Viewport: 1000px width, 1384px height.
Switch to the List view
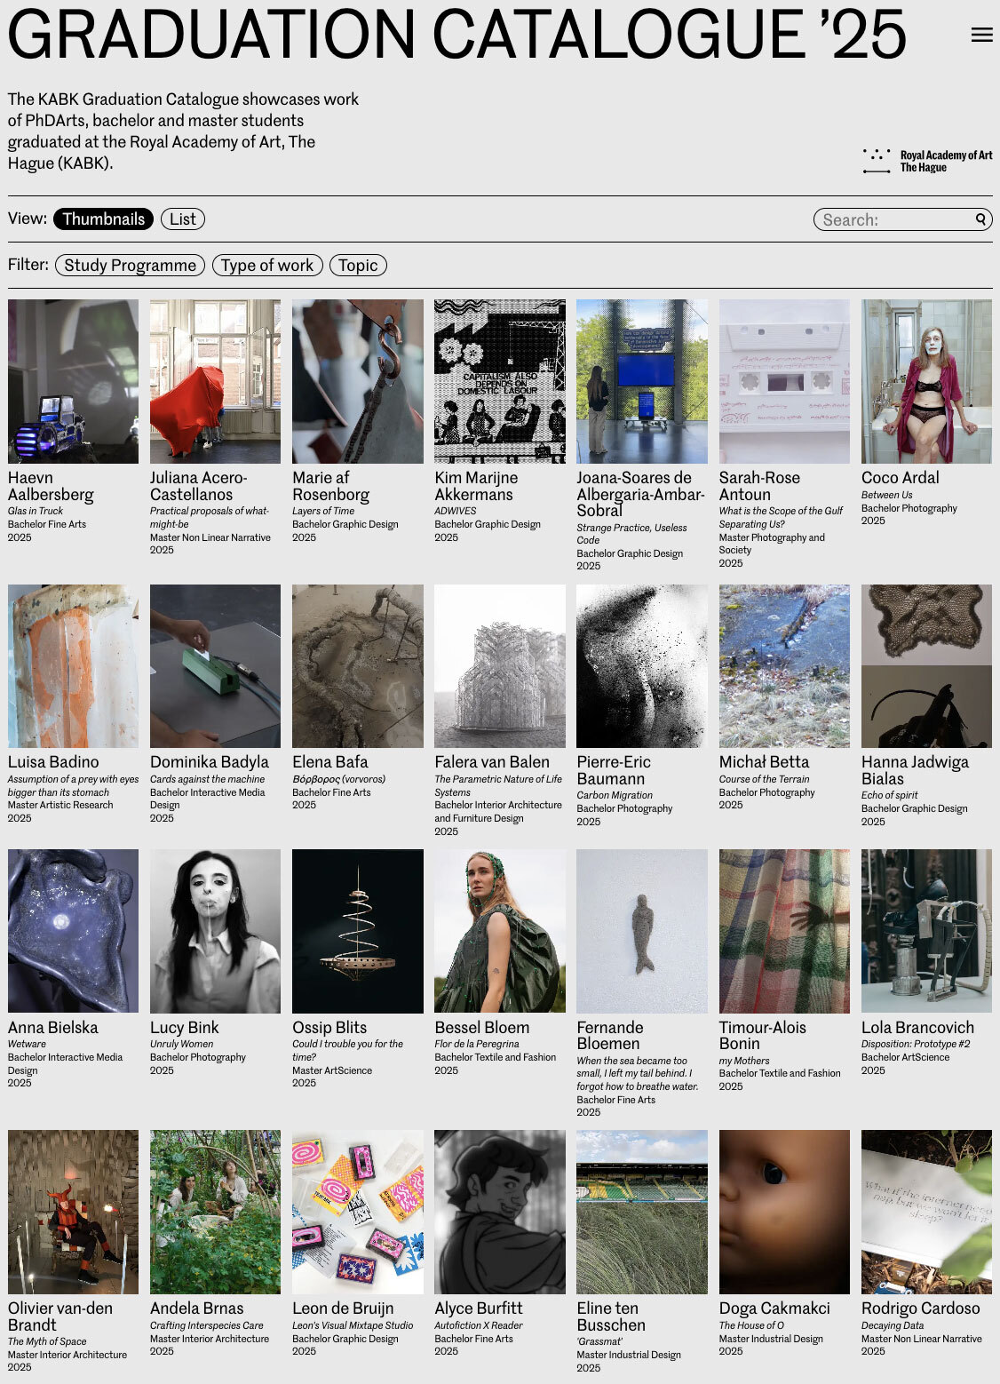pos(183,219)
